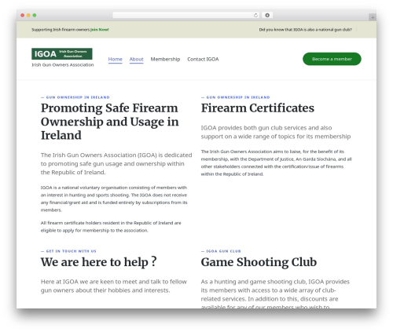393x332 pixels.
Task: Open the Home menu item
Action: [116, 60]
